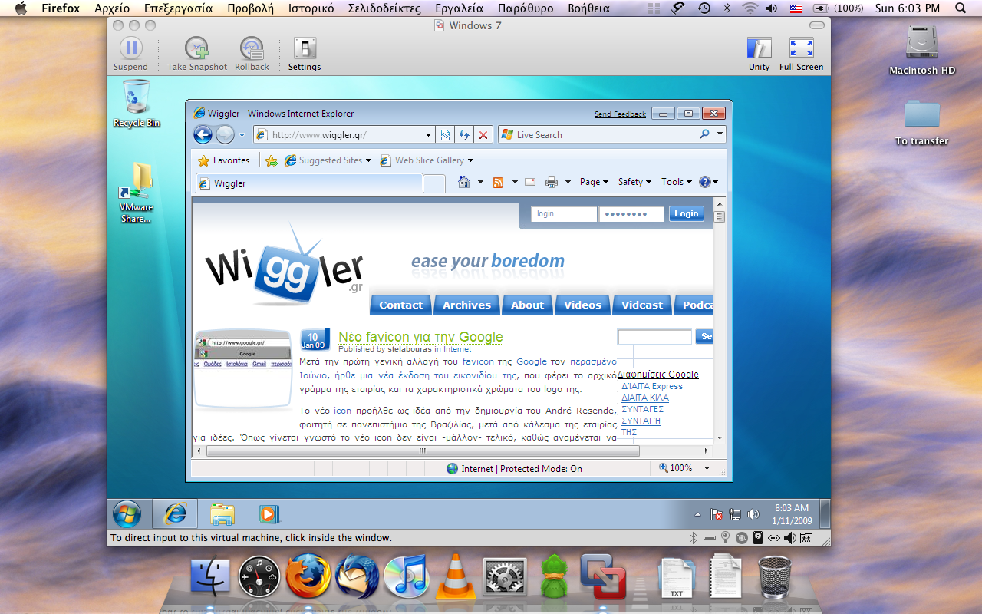
Task: Expand Suggested Sites dropdown
Action: tap(368, 160)
